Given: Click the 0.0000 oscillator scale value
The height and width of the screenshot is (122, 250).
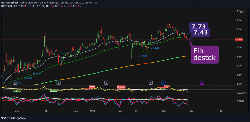Looking at the screenshot, I should point(240,101).
